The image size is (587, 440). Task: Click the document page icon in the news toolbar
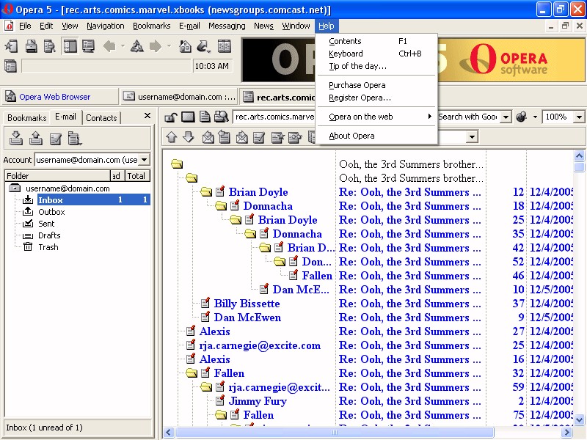click(x=205, y=117)
